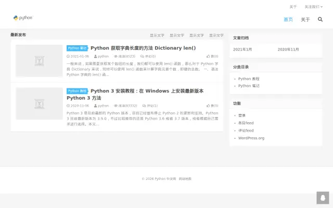Click the date 2020-11-06
This screenshot has height=208, width=333.
(78, 106)
